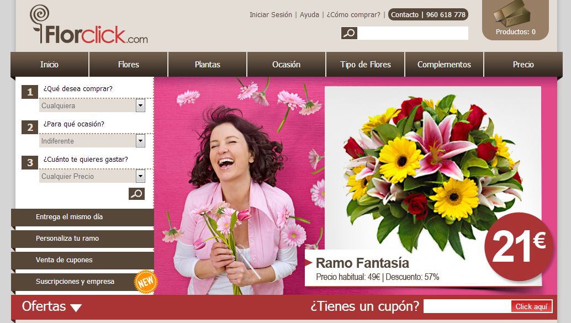Open the occasion dropdown showing Indiferente
The width and height of the screenshot is (571, 323).
(x=140, y=141)
